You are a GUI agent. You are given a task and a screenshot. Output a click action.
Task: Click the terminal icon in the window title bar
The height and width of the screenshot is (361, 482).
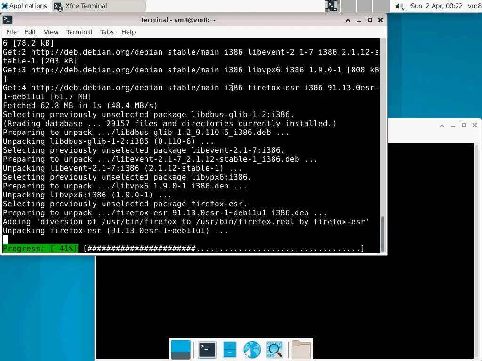pos(8,20)
